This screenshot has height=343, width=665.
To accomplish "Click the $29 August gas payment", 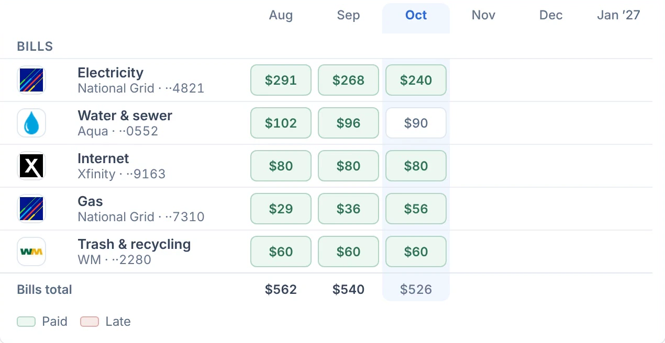I will point(281,209).
